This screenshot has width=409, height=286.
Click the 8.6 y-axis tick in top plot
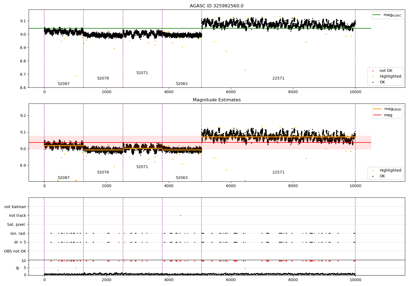tap(23, 88)
